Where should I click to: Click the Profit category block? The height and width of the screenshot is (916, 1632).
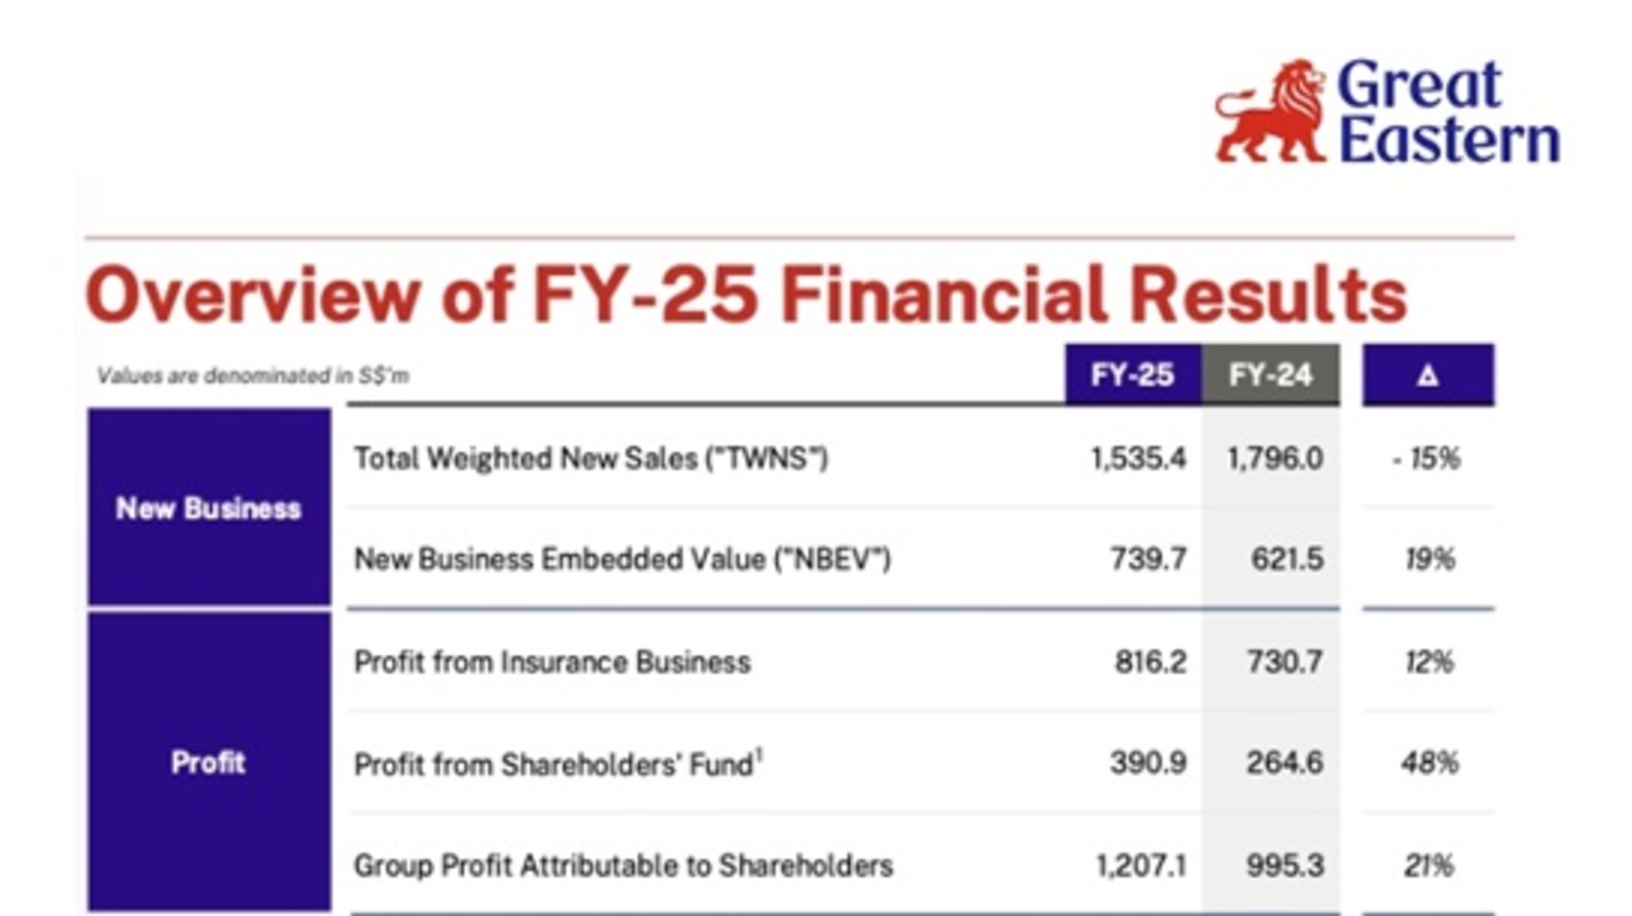[x=208, y=762]
